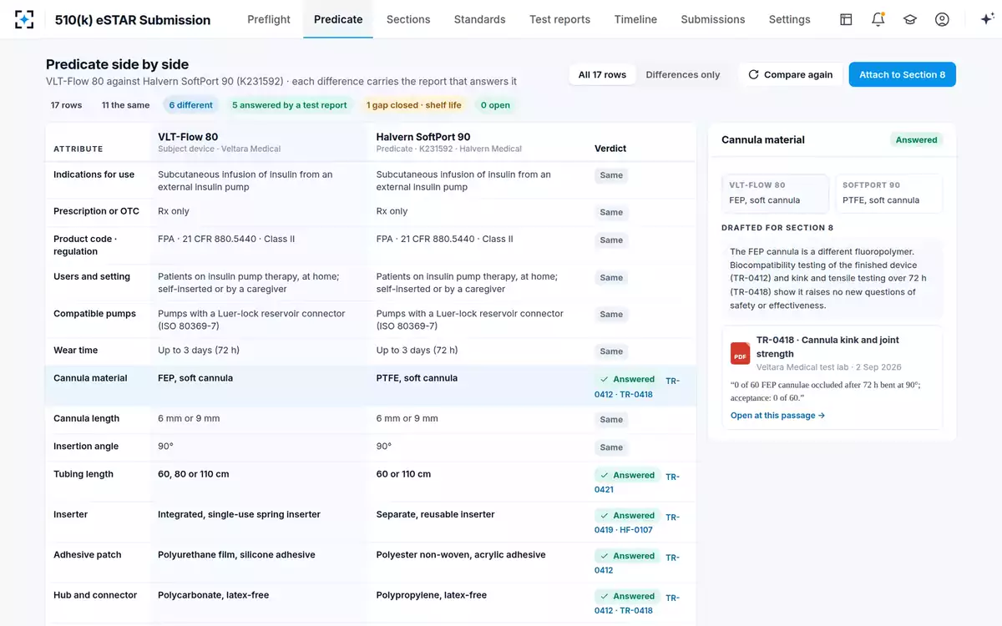Open the graduation cap learning icon
This screenshot has width=1002, height=626.
click(910, 19)
